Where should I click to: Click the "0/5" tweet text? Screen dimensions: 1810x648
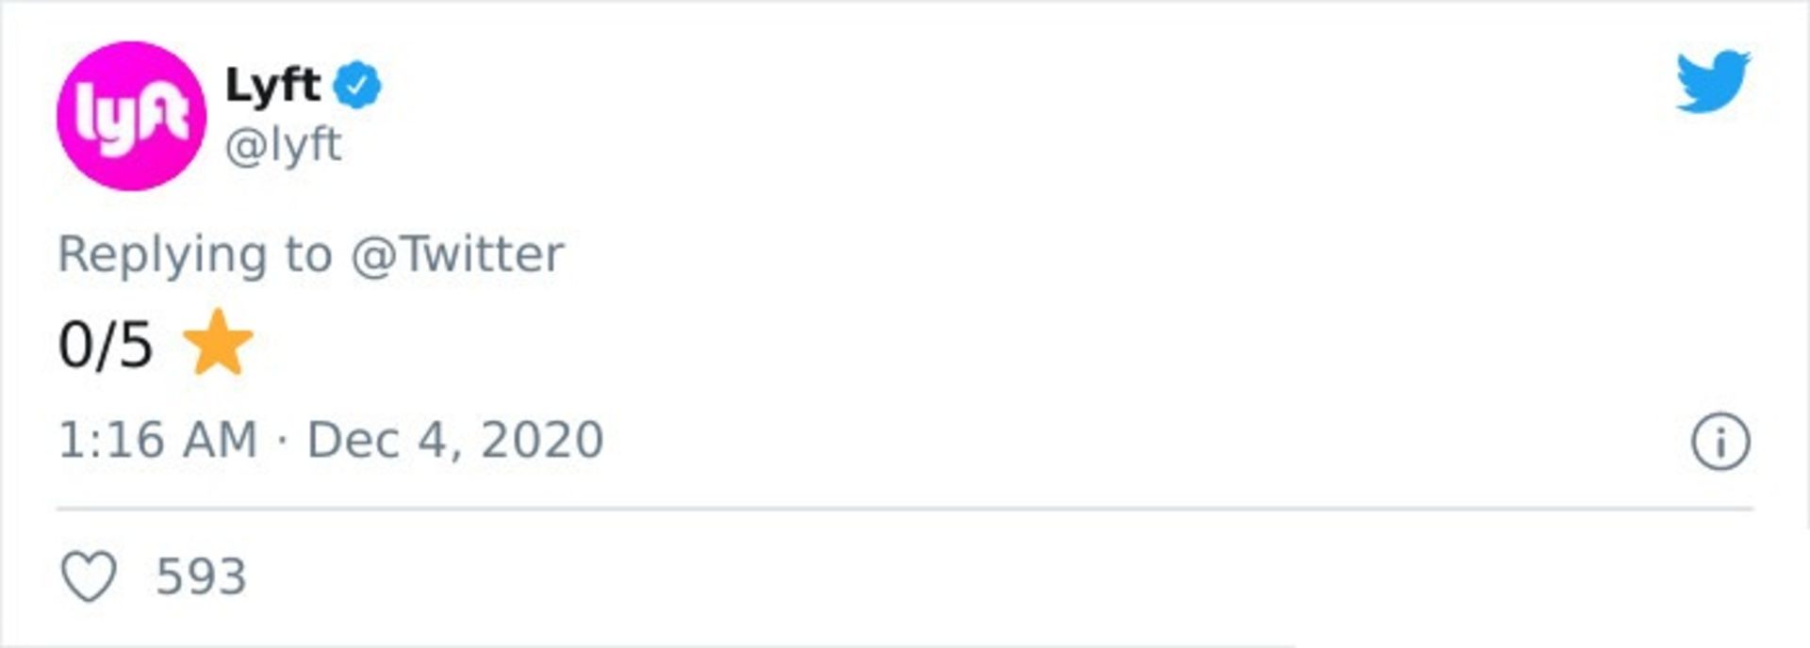click(x=106, y=345)
